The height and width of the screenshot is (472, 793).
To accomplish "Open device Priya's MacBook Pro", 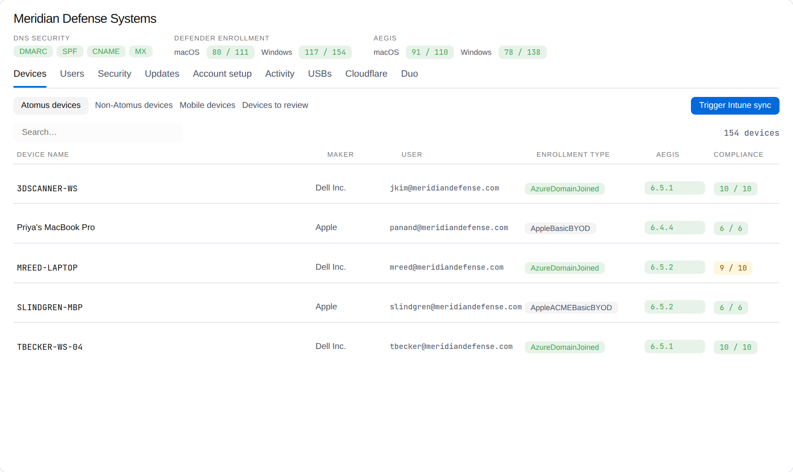I will tap(56, 228).
